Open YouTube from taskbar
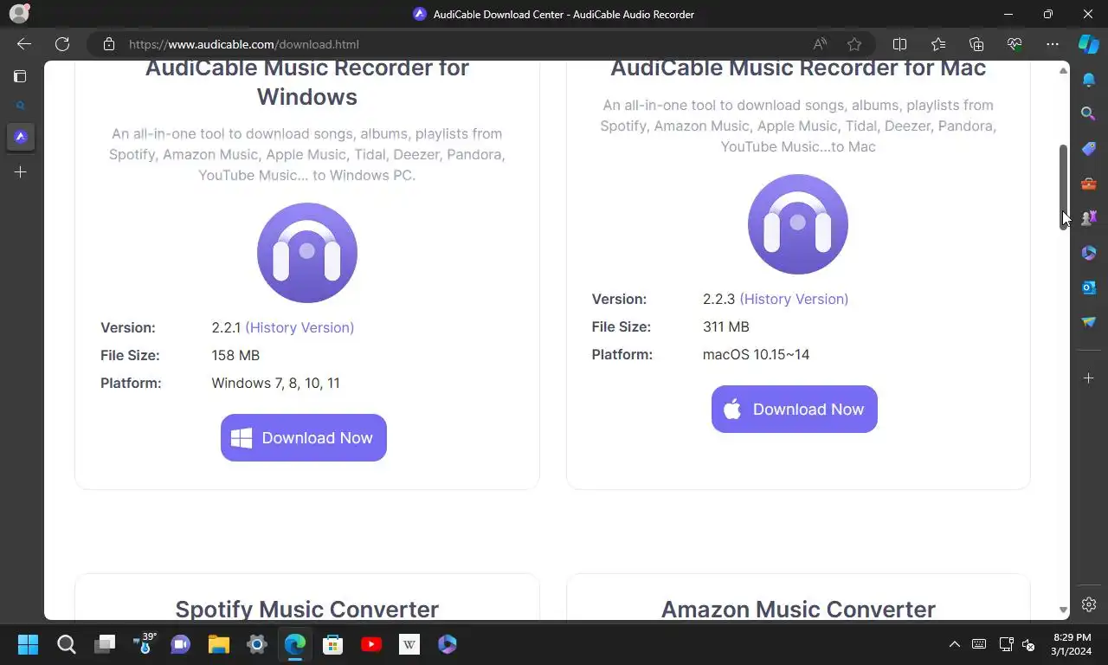 (x=371, y=644)
